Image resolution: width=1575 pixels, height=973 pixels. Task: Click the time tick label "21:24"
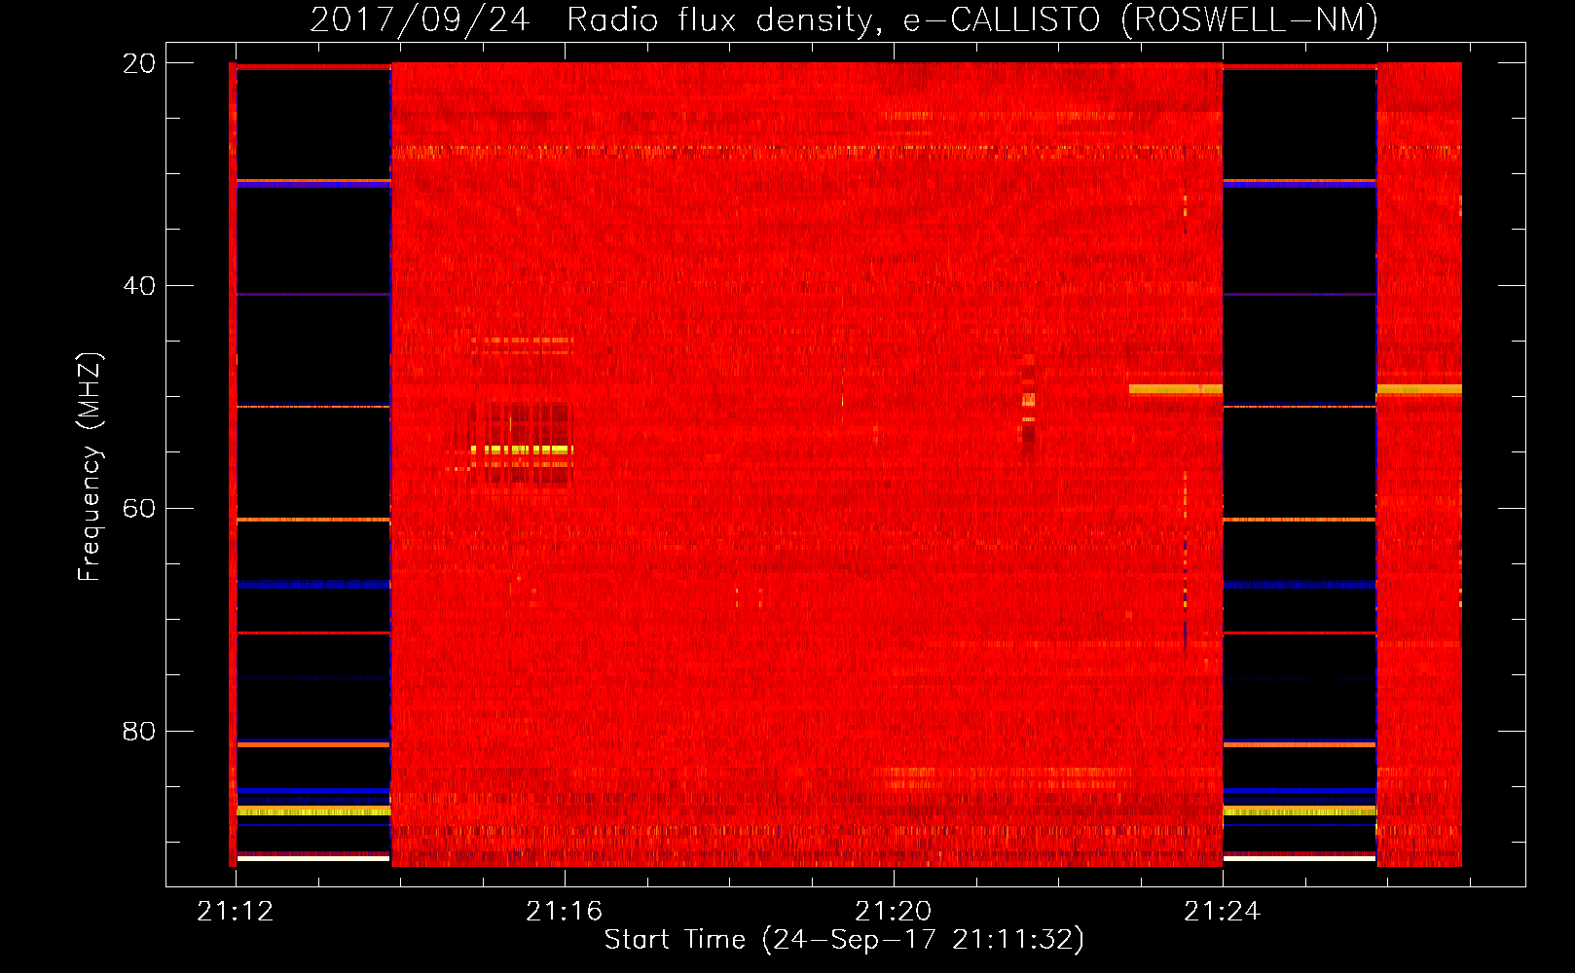pos(1223,912)
